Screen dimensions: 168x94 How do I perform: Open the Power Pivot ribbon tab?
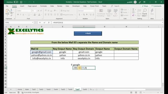point(94,6)
